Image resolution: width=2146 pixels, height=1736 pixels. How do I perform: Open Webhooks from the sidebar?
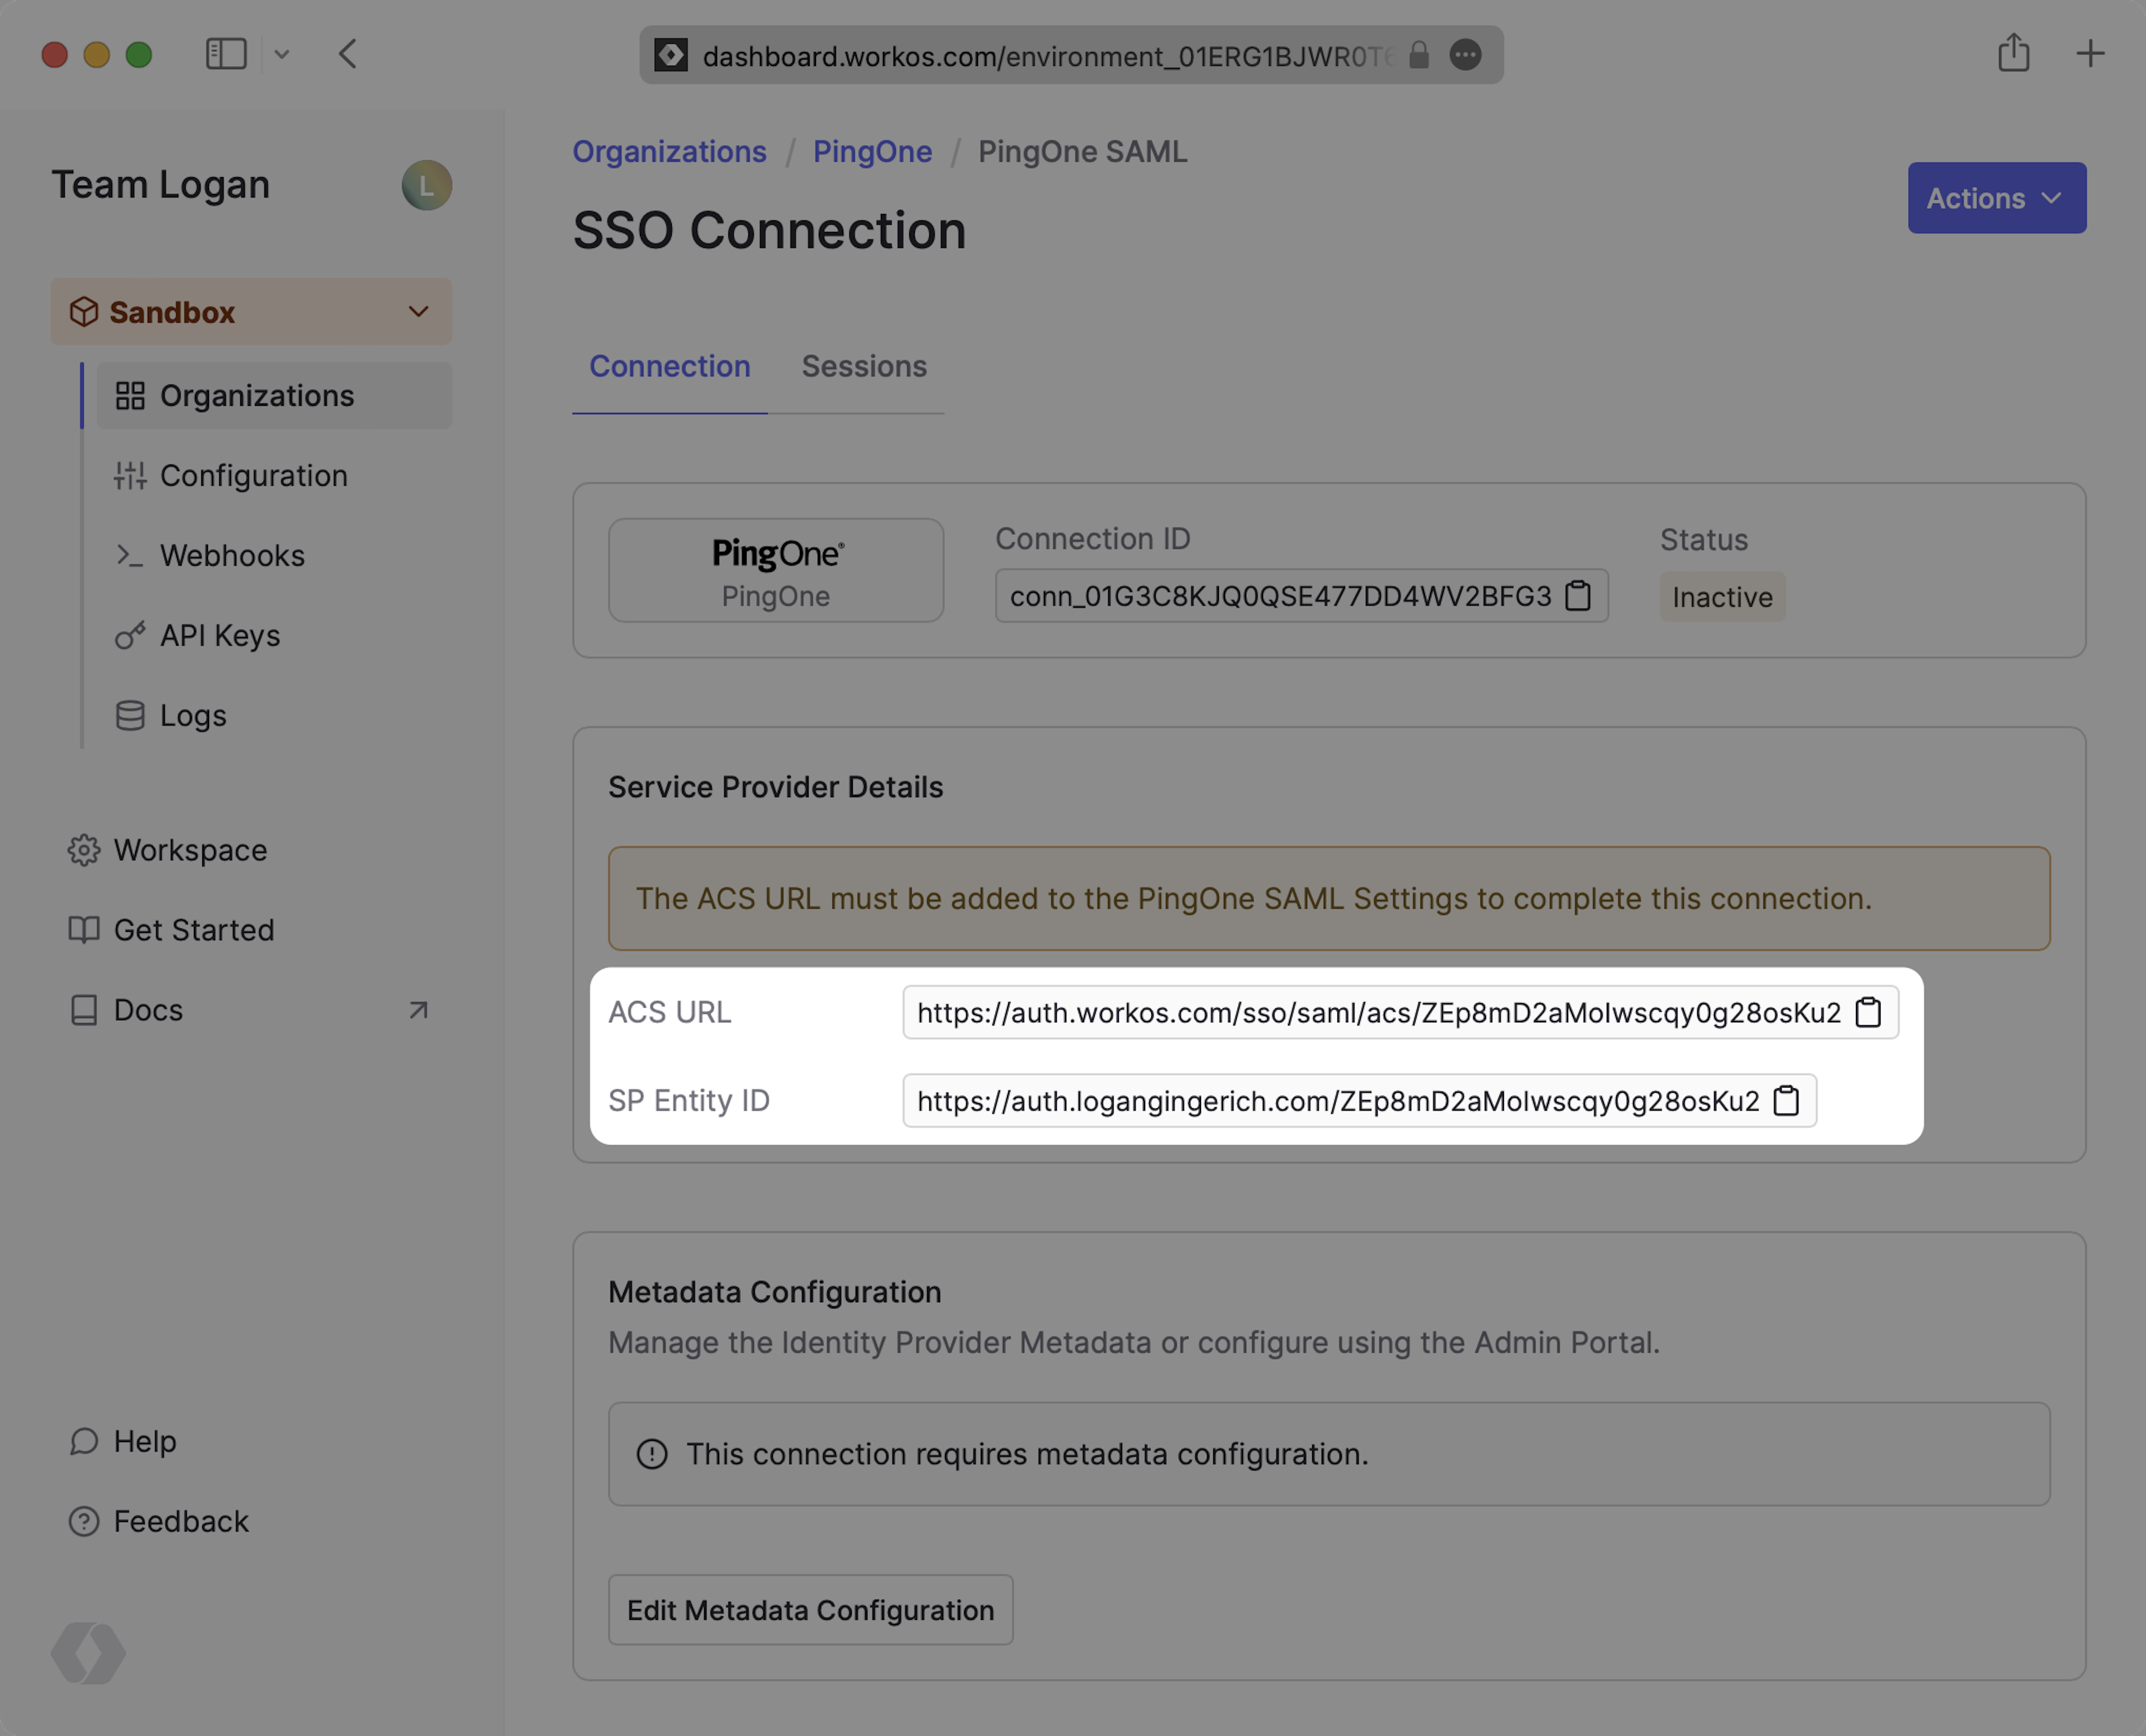(x=232, y=555)
